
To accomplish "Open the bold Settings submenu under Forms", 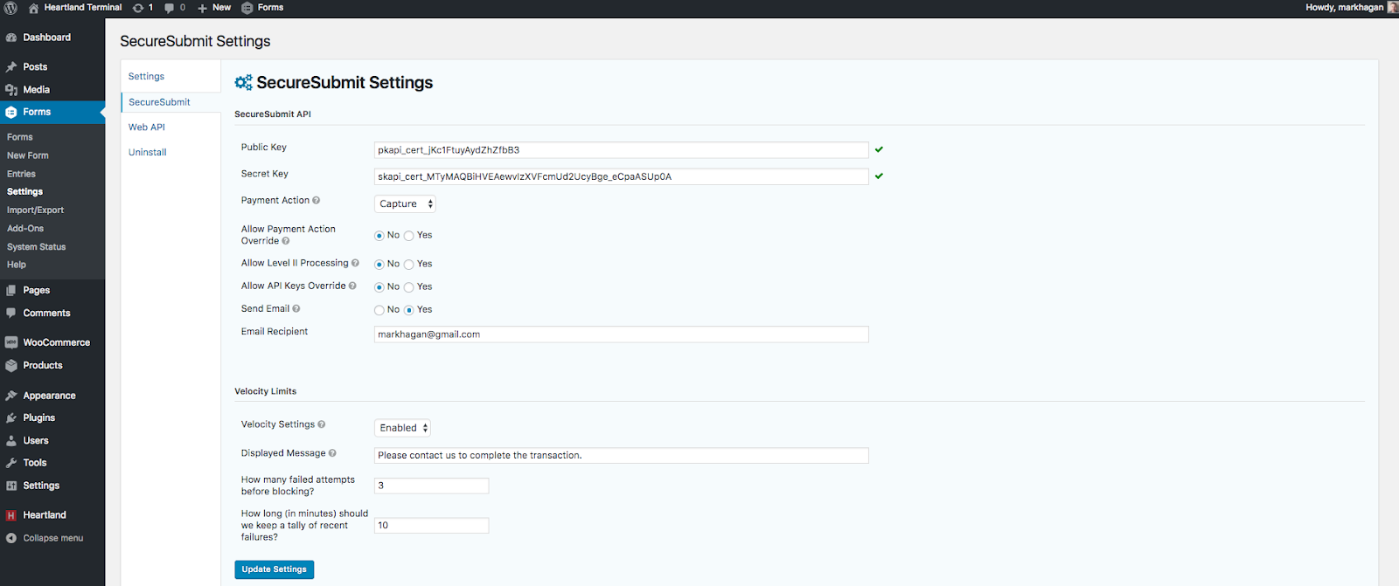I will (24, 192).
